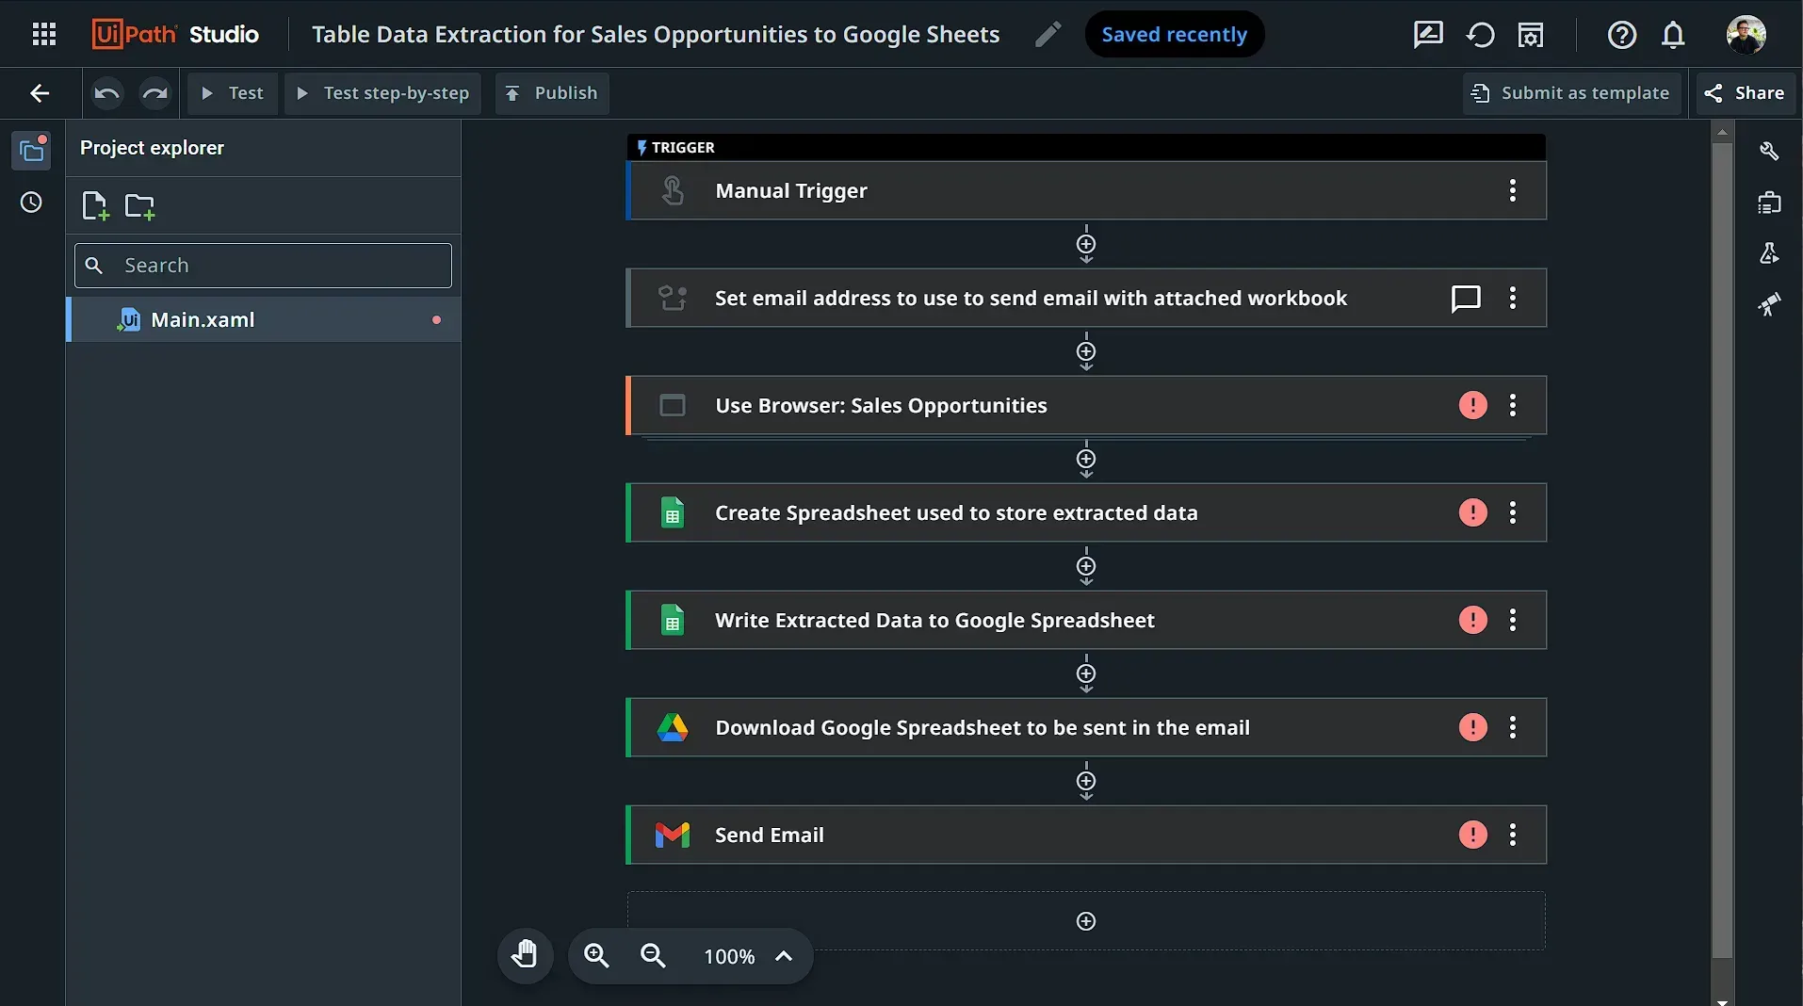The image size is (1803, 1006).
Task: Open the help question mark icon
Action: (x=1621, y=35)
